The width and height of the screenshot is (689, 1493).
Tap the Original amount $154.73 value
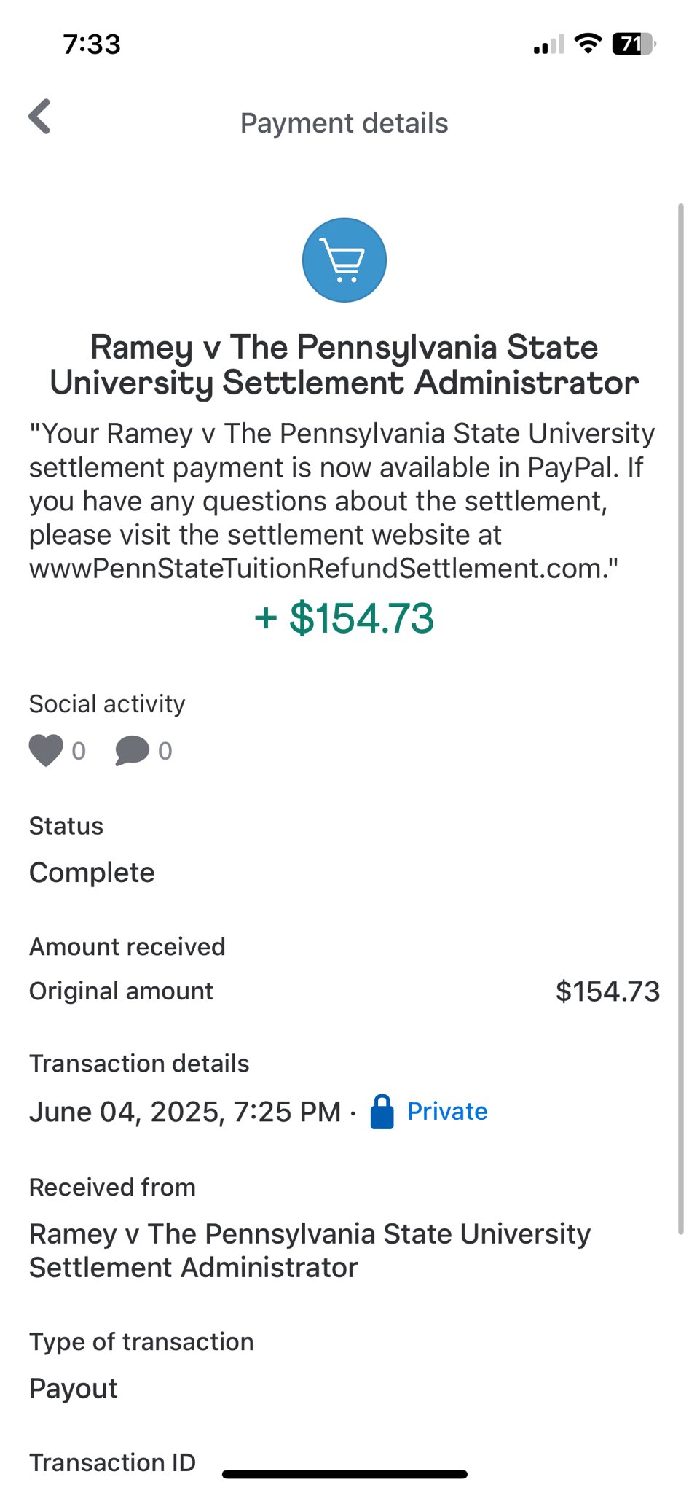pos(607,991)
